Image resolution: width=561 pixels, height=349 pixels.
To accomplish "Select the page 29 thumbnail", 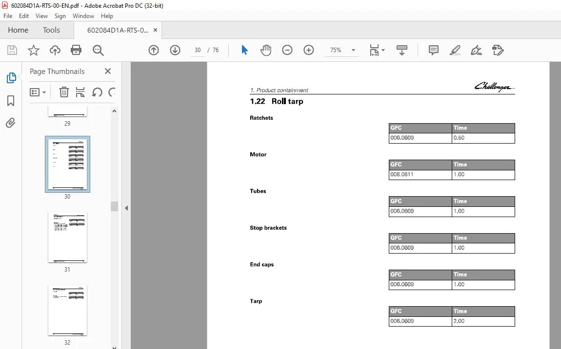I will point(68,111).
